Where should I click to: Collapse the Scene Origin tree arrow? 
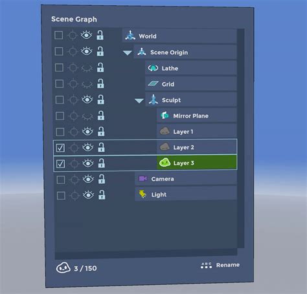pyautogui.click(x=128, y=52)
